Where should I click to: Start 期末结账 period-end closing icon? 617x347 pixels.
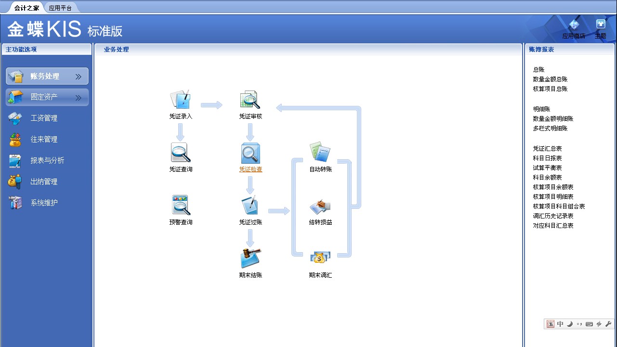250,258
